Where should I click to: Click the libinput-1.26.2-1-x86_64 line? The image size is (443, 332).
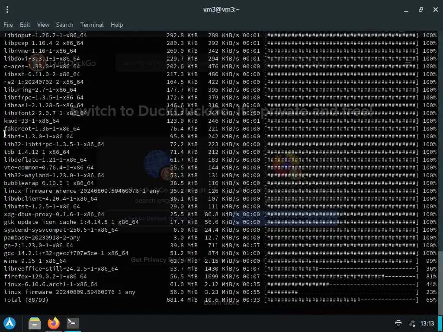tap(220, 35)
